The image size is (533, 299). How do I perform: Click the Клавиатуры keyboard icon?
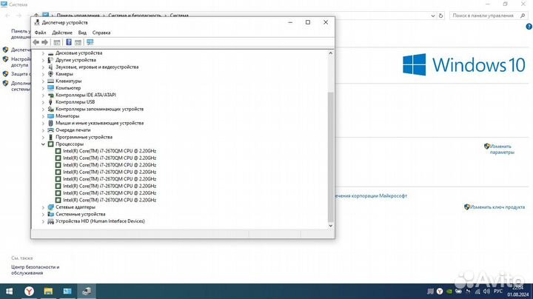pyautogui.click(x=50, y=81)
